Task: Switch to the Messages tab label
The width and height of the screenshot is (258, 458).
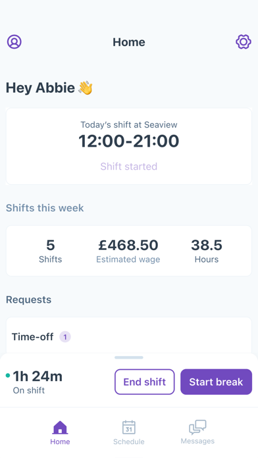Action: coord(197,441)
